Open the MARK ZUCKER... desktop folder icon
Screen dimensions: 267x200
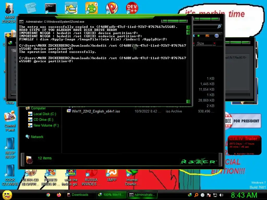coord(9,12)
